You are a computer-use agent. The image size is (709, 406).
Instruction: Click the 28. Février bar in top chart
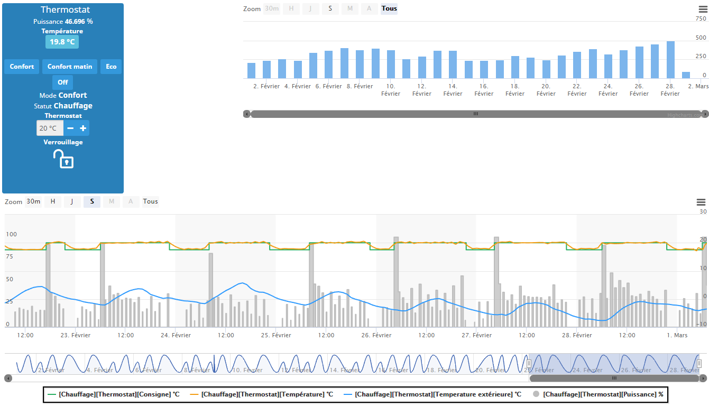[x=670, y=60]
